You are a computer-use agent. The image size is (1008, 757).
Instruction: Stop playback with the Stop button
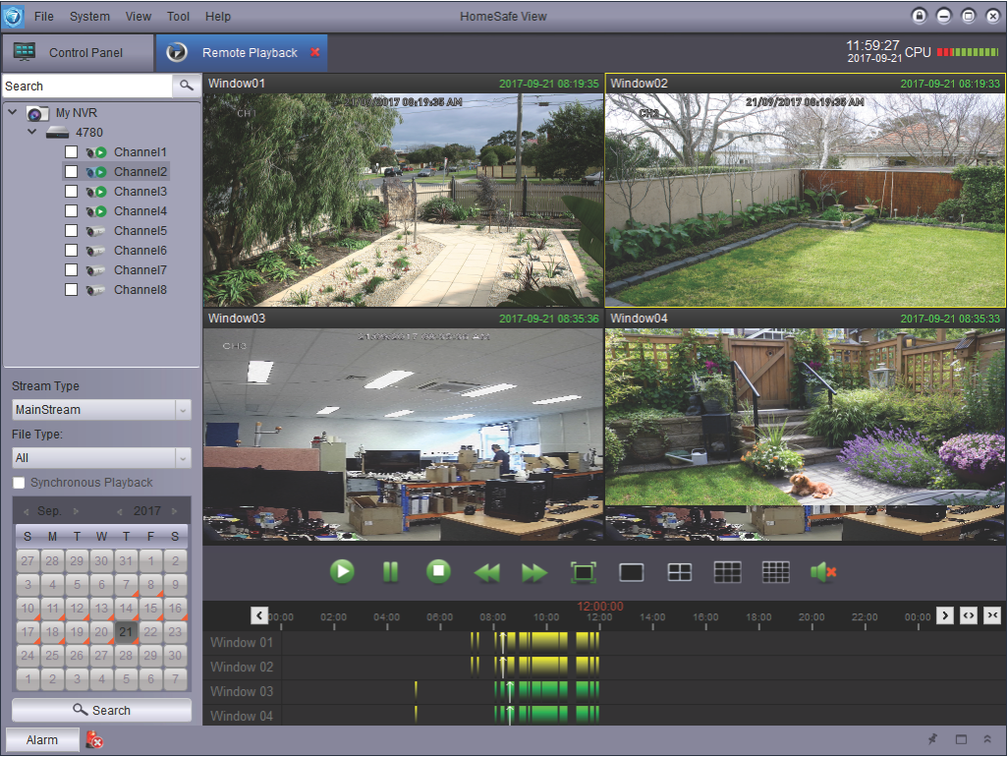438,571
